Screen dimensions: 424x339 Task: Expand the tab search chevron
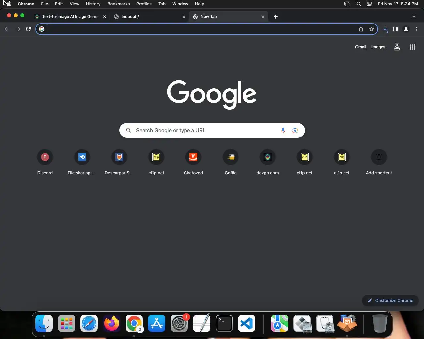point(414,16)
